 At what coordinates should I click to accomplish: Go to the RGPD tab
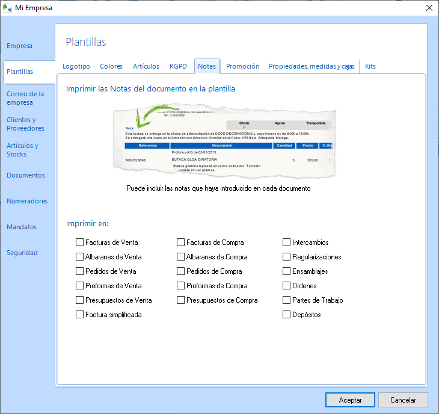tap(178, 66)
